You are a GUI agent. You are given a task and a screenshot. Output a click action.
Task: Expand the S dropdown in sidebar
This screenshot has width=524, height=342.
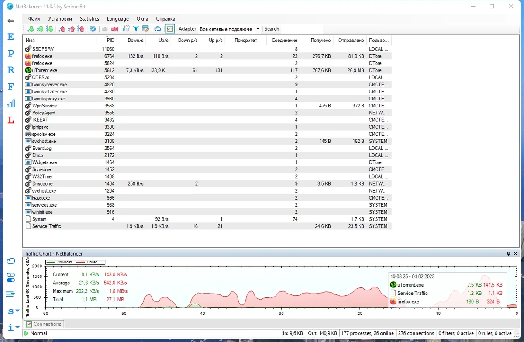[x=13, y=311]
